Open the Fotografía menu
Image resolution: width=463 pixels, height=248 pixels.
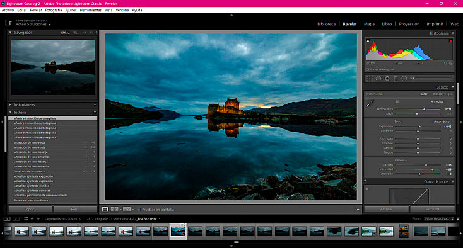click(x=54, y=10)
